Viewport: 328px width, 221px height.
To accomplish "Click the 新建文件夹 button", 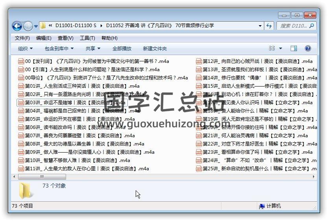I will click(155, 49).
